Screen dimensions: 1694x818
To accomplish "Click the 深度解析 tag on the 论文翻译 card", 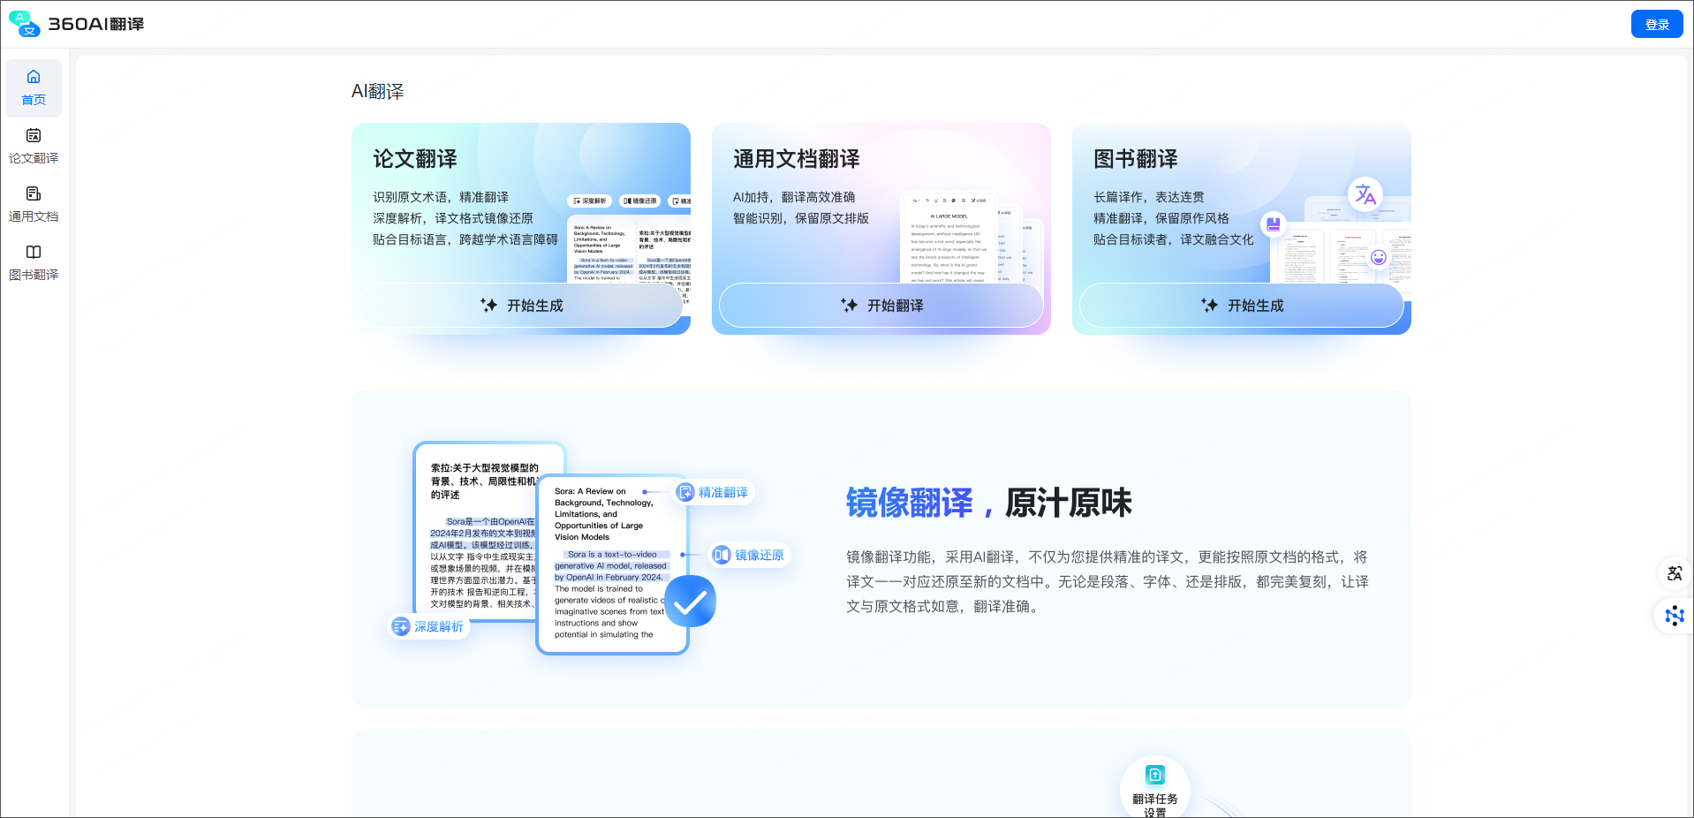I will point(590,201).
